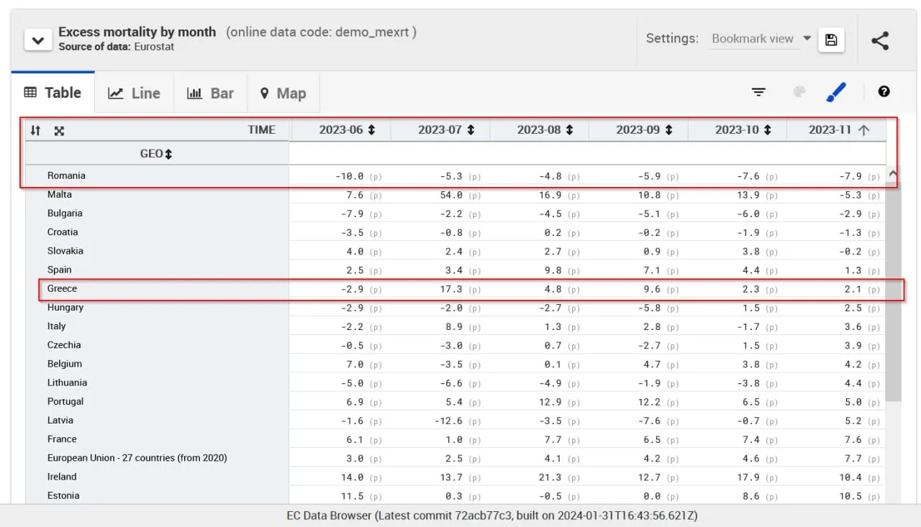The width and height of the screenshot is (921, 527).
Task: Click Ireland 2023-10 value 17.9
Action: pos(748,477)
